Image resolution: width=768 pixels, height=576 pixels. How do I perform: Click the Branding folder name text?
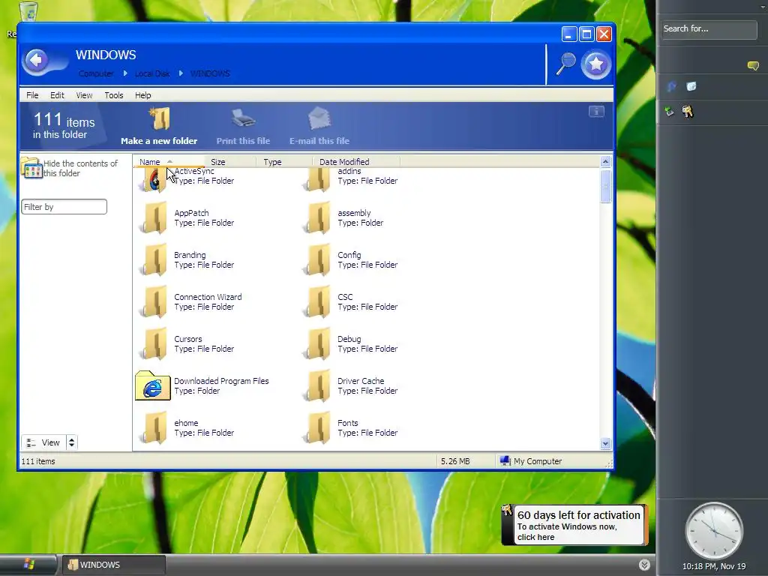coord(190,255)
